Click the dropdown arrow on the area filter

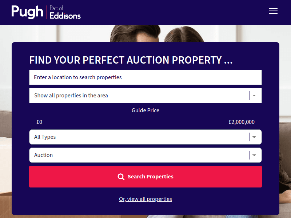[x=254, y=95]
